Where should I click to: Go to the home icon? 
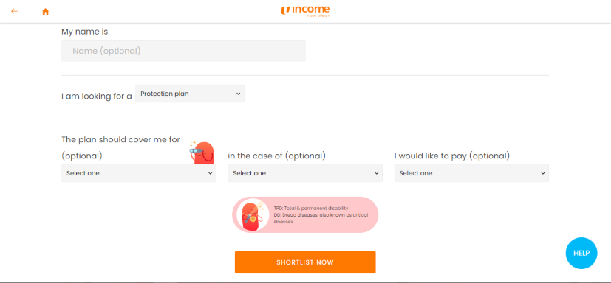coord(46,12)
